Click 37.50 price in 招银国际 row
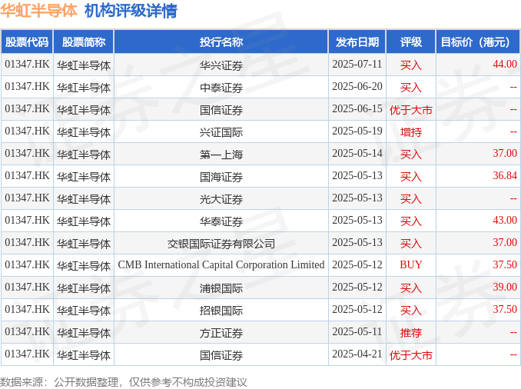The width and height of the screenshot is (521, 389). coord(505,309)
